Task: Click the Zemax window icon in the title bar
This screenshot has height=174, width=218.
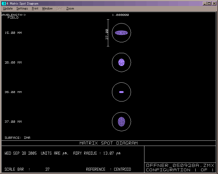Action: (4, 4)
